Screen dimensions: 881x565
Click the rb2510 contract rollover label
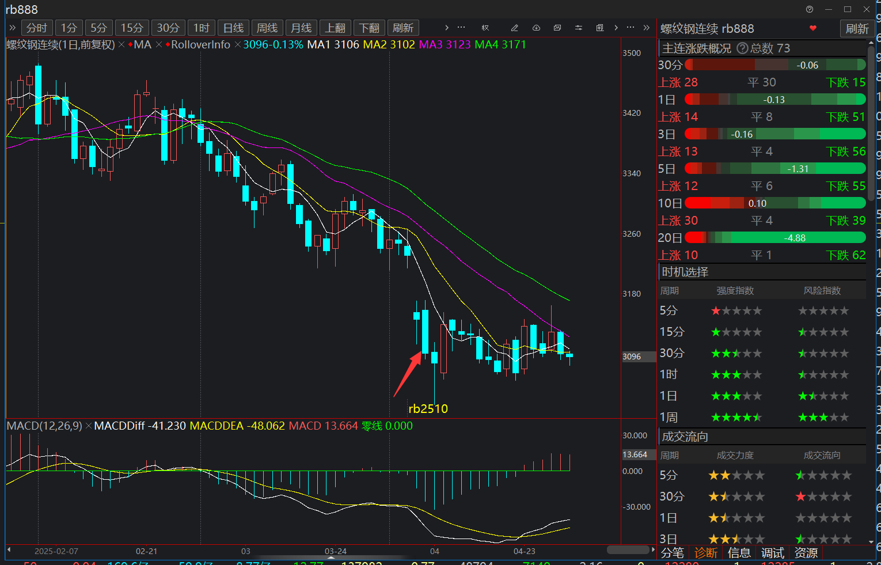[428, 409]
